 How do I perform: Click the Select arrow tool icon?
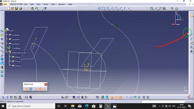click(192, 15)
